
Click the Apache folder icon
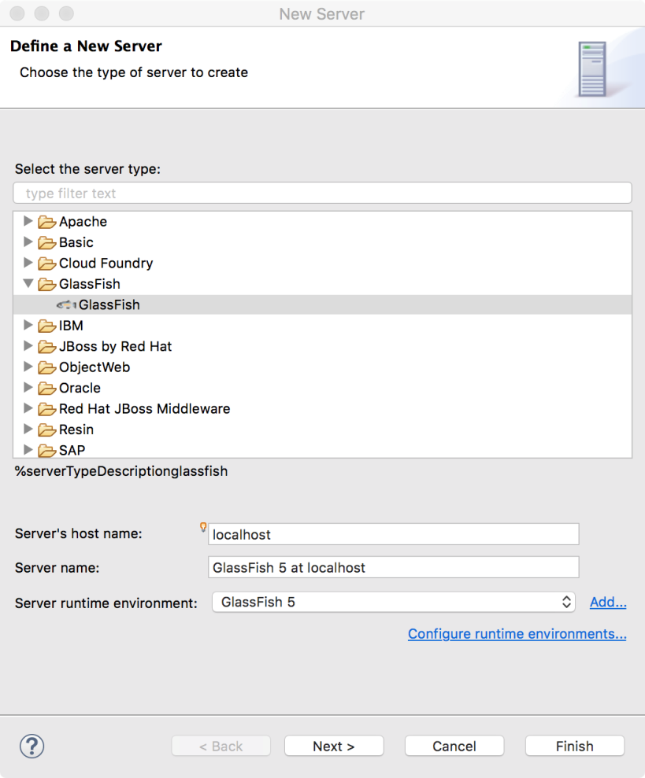tap(47, 222)
